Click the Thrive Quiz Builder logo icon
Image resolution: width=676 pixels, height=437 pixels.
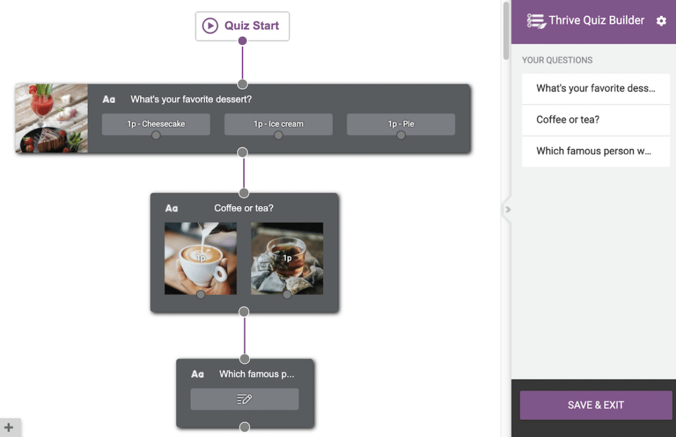point(536,21)
